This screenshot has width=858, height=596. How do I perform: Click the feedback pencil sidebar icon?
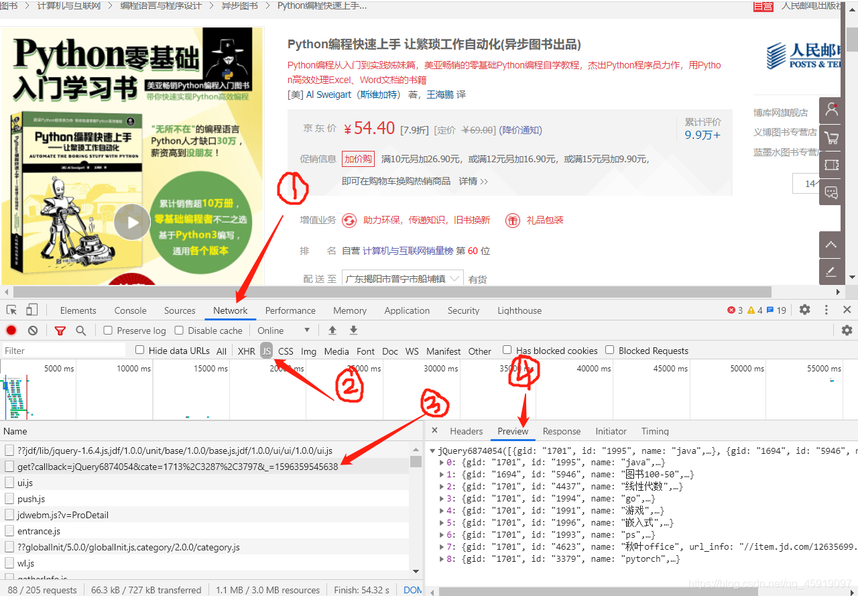pos(831,272)
